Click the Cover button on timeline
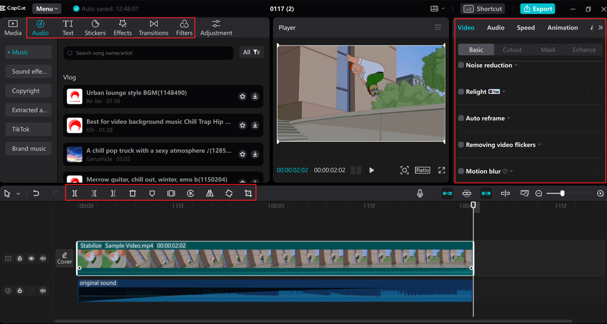Image resolution: width=607 pixels, height=324 pixels. point(64,258)
